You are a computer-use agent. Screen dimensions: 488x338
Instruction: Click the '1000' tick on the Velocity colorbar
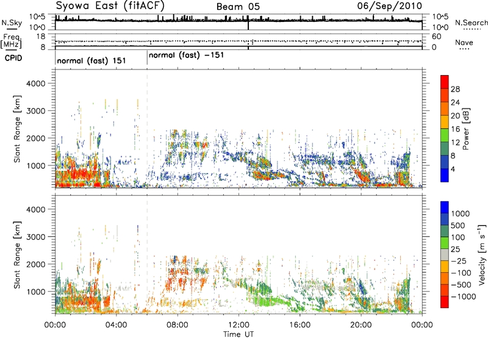coord(461,214)
